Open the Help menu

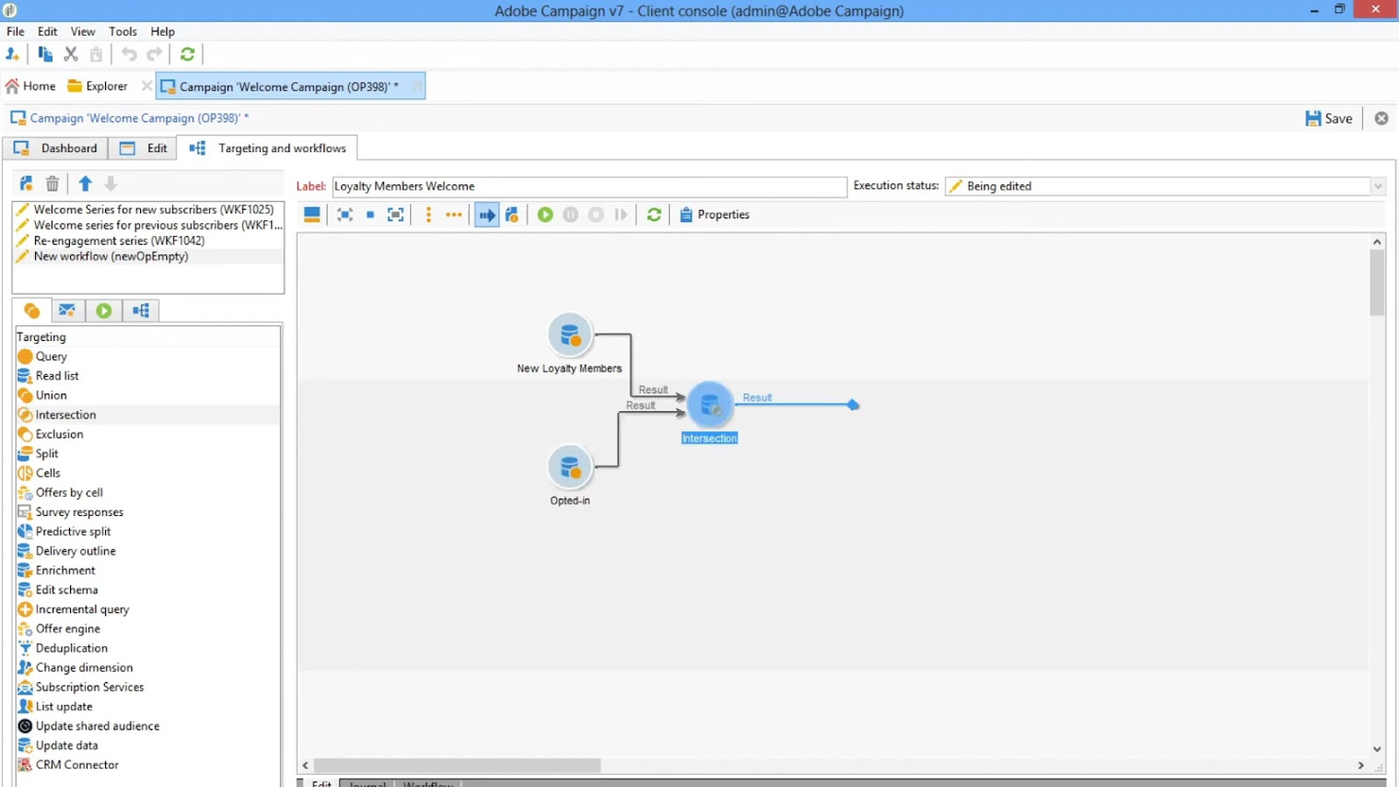coord(163,31)
